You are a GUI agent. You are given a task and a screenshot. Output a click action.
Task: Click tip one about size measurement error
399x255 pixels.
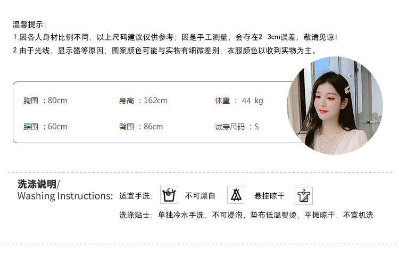click(175, 37)
